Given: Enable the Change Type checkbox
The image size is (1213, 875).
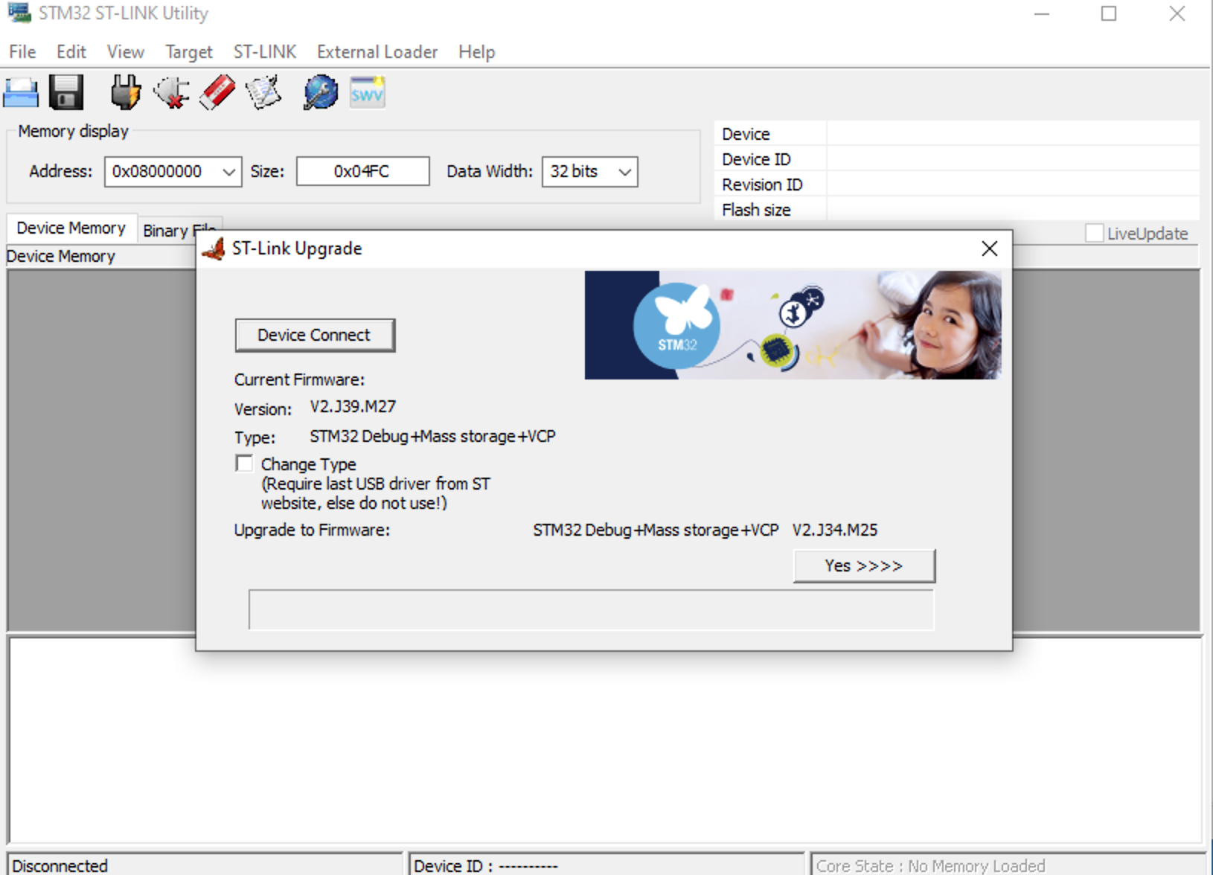Looking at the screenshot, I should (x=244, y=464).
